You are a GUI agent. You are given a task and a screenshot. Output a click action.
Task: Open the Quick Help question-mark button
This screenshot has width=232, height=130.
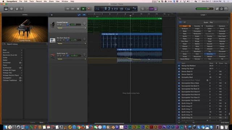pyautogui.click(x=11, y=9)
